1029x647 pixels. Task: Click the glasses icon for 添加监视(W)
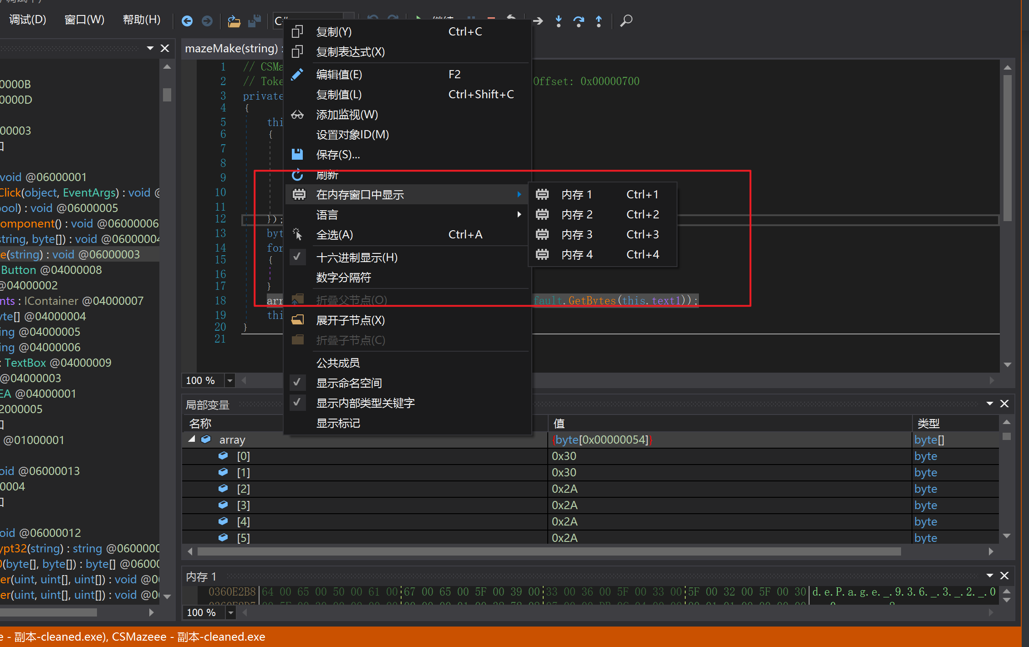[297, 115]
